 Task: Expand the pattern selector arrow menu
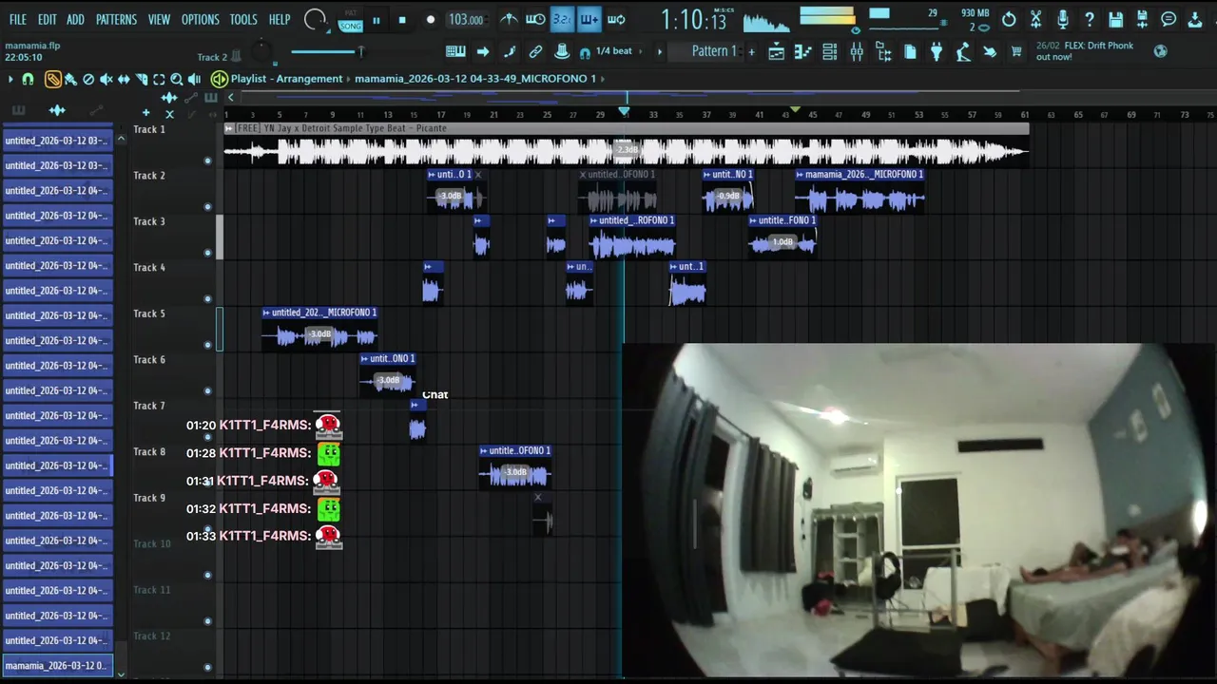tap(660, 51)
